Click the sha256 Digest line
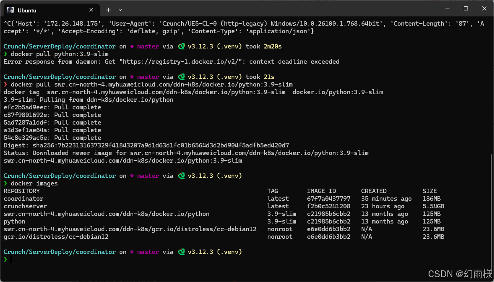The image size is (494, 282). (146, 145)
